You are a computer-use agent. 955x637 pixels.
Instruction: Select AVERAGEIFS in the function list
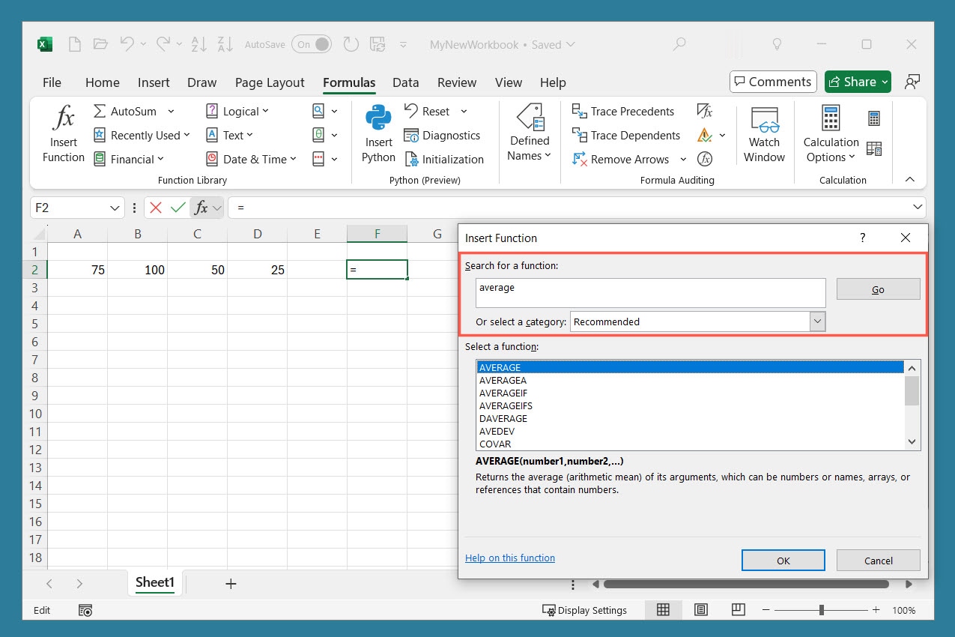[x=506, y=405]
